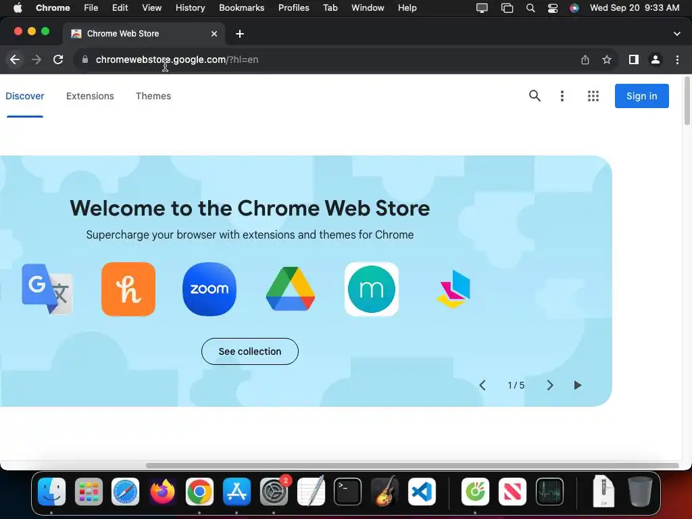The width and height of the screenshot is (692, 519).
Task: Open the teal Momentum extension icon
Action: 372,289
